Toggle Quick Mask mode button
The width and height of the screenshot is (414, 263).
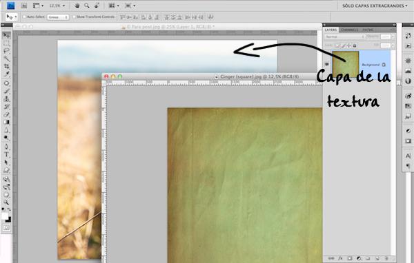(x=6, y=227)
